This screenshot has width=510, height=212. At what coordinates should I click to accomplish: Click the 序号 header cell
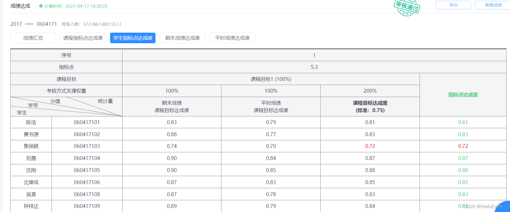(66, 55)
